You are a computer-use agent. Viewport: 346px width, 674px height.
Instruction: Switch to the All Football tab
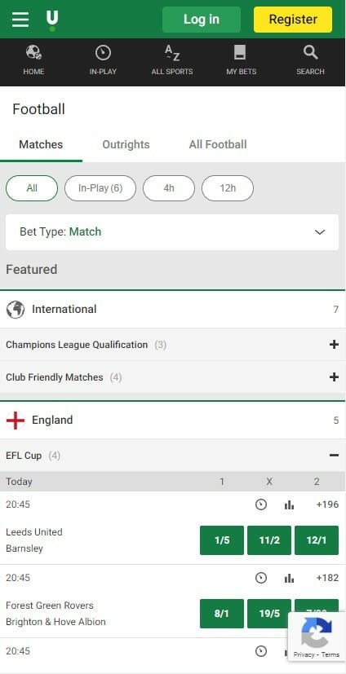click(218, 144)
